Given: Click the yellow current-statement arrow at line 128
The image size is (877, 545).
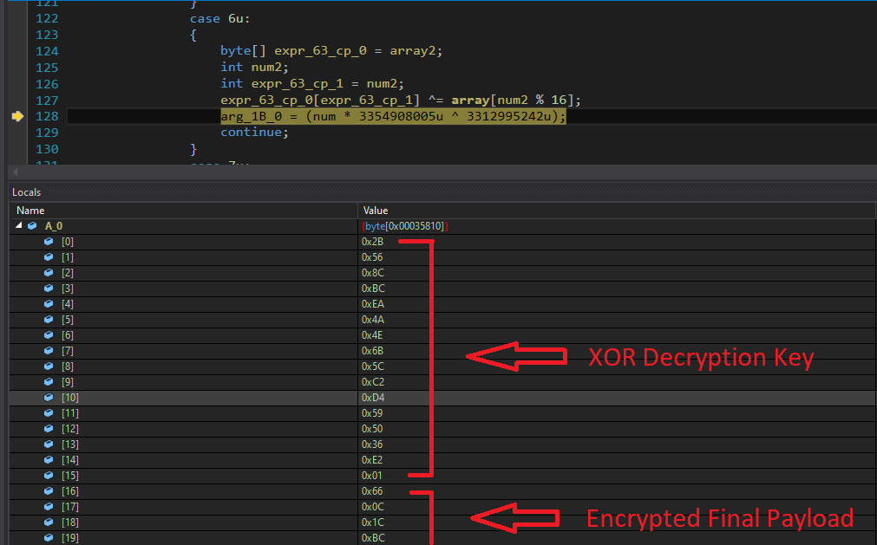Looking at the screenshot, I should tap(17, 116).
